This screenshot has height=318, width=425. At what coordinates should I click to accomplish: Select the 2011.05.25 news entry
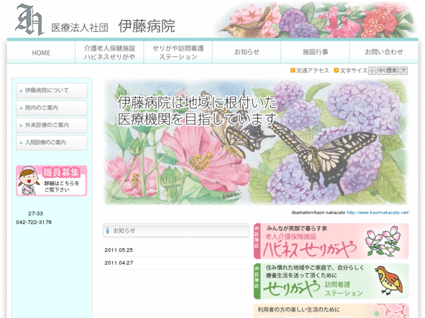pyautogui.click(x=119, y=250)
